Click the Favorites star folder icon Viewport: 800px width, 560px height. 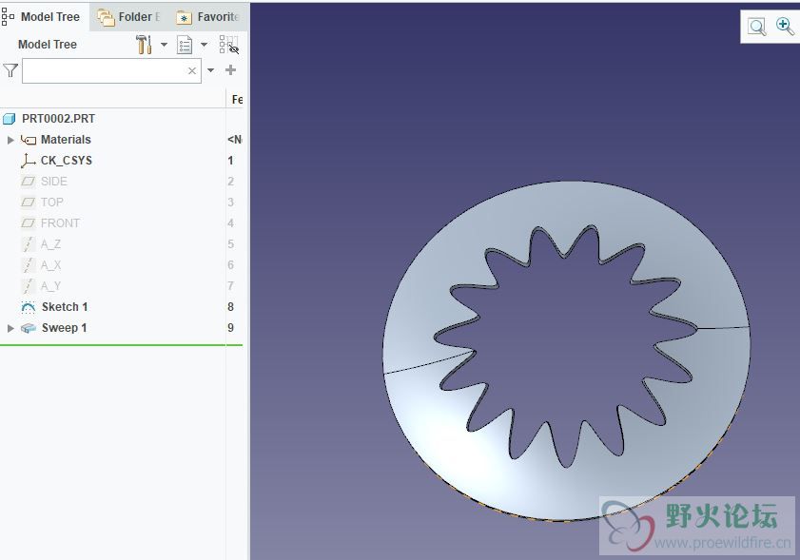click(184, 18)
